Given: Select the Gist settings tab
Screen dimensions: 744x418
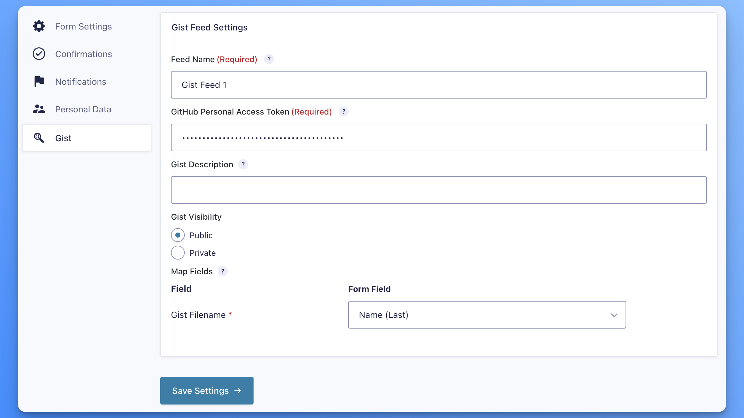Looking at the screenshot, I should pos(87,138).
